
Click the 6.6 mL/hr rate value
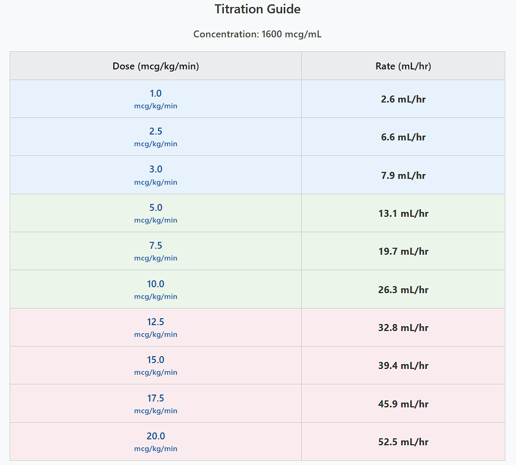pyautogui.click(x=403, y=137)
